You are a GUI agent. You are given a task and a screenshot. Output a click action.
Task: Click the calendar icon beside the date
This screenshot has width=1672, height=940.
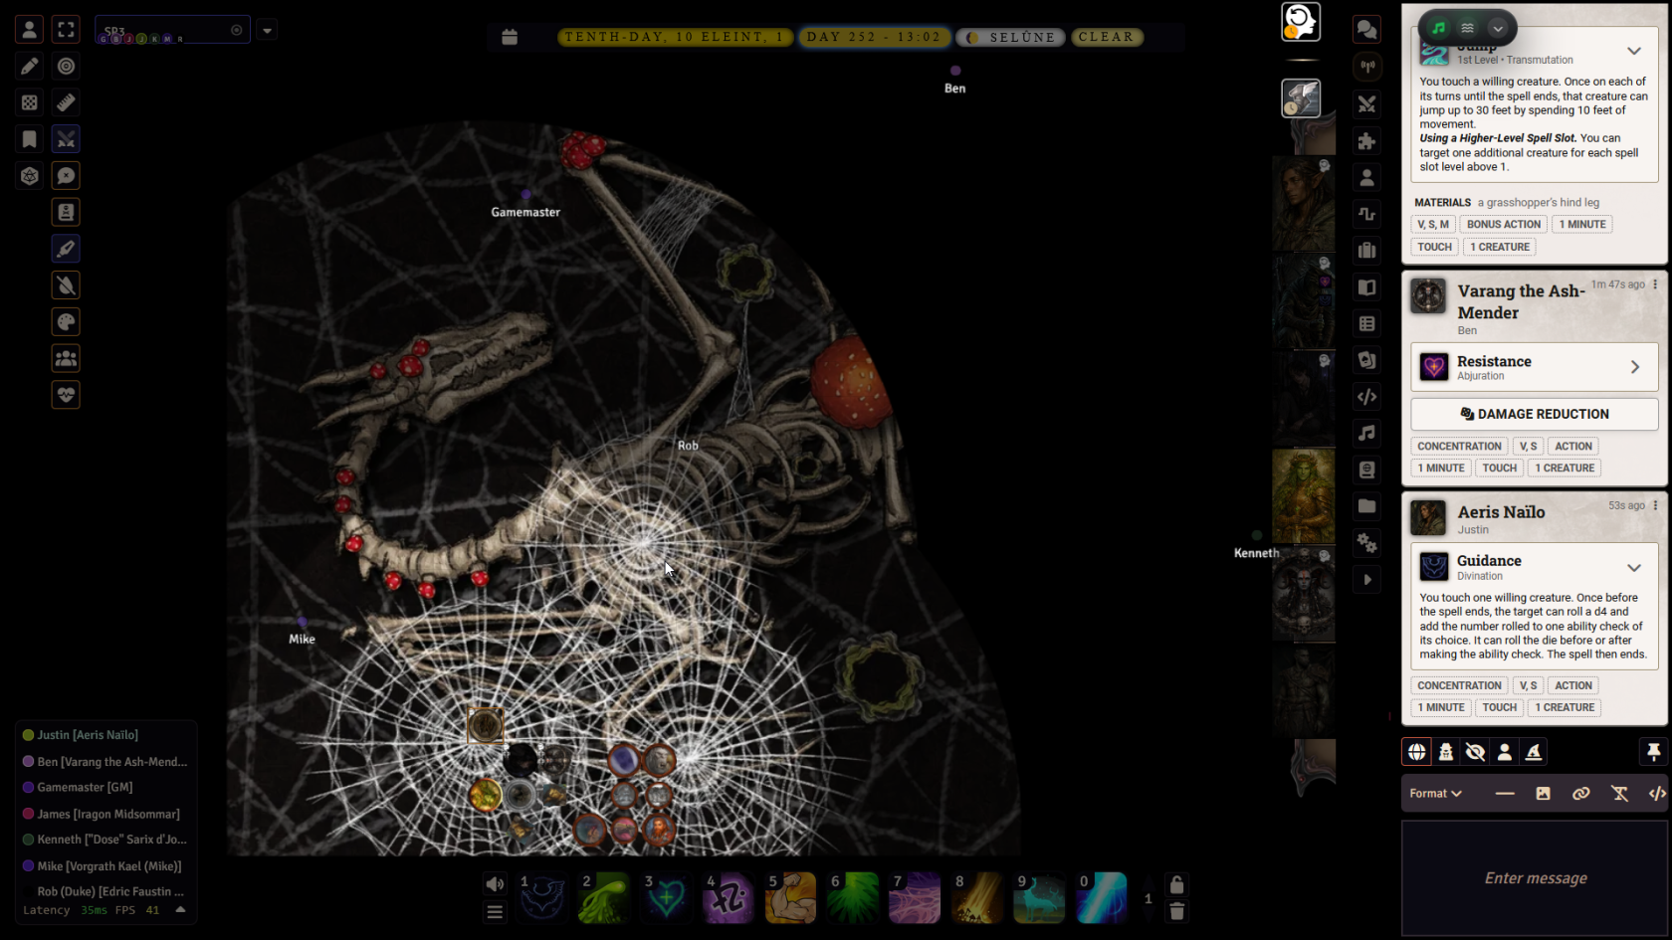[510, 37]
